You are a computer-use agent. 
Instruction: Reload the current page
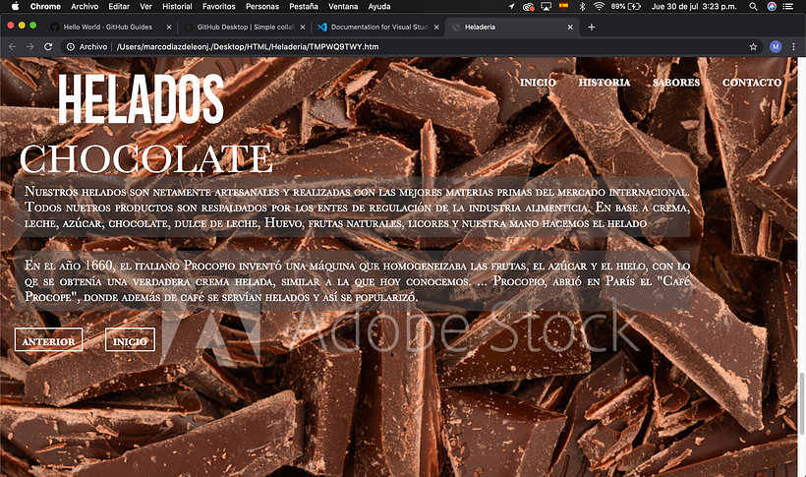pyautogui.click(x=48, y=47)
